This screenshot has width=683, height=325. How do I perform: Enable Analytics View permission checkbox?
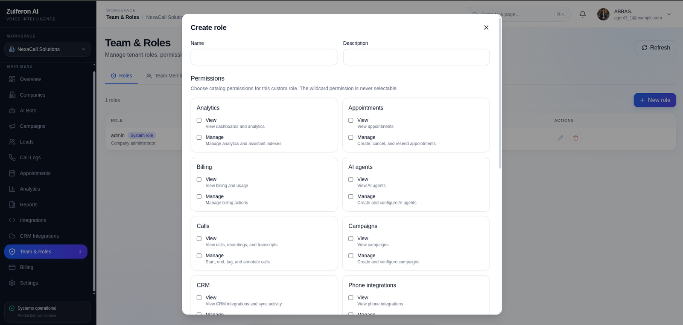click(199, 120)
